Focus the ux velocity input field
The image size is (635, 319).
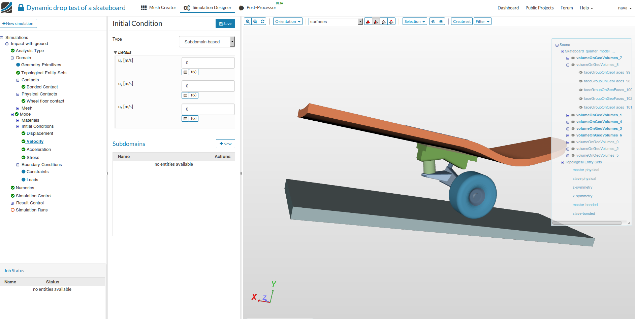pos(208,63)
